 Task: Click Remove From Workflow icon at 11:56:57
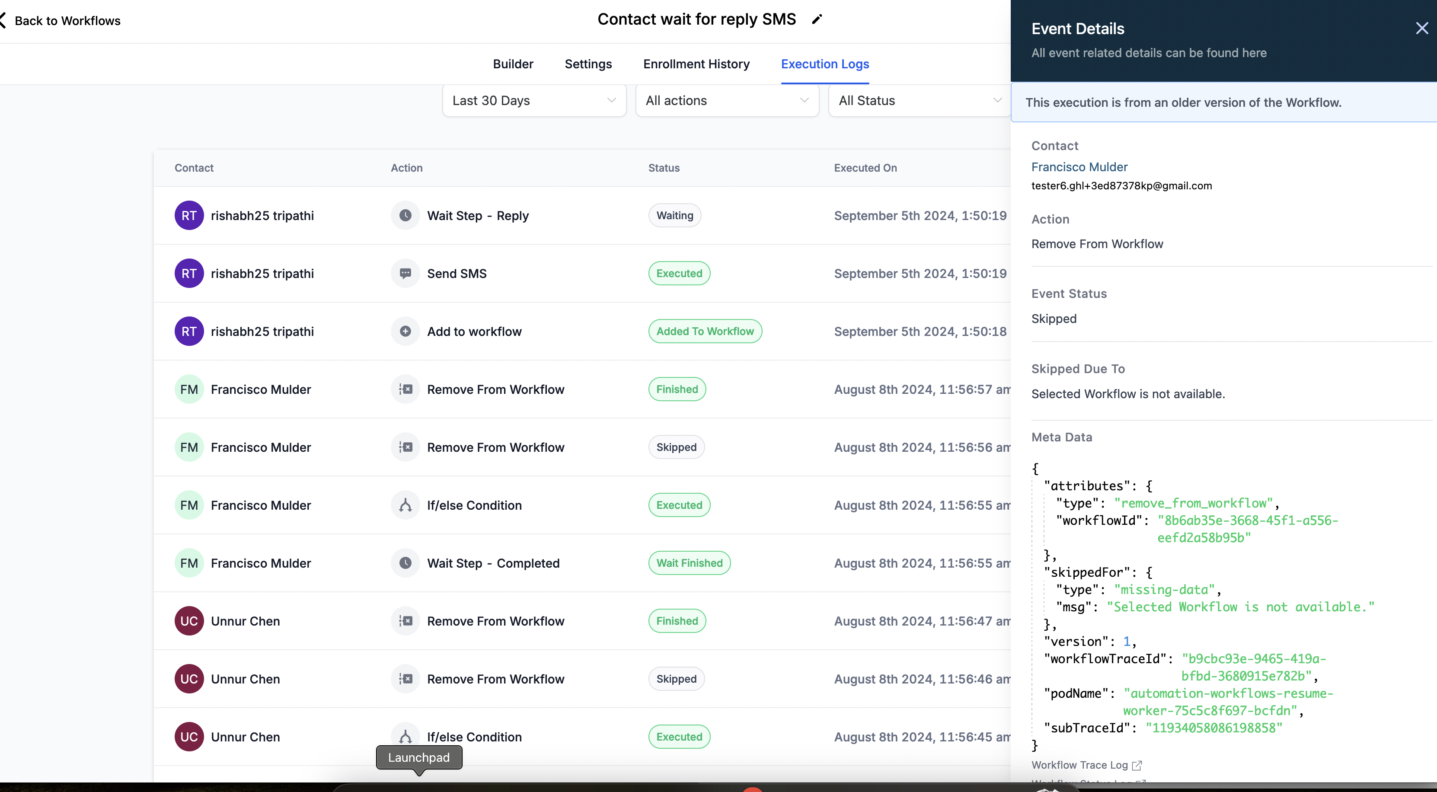point(406,390)
